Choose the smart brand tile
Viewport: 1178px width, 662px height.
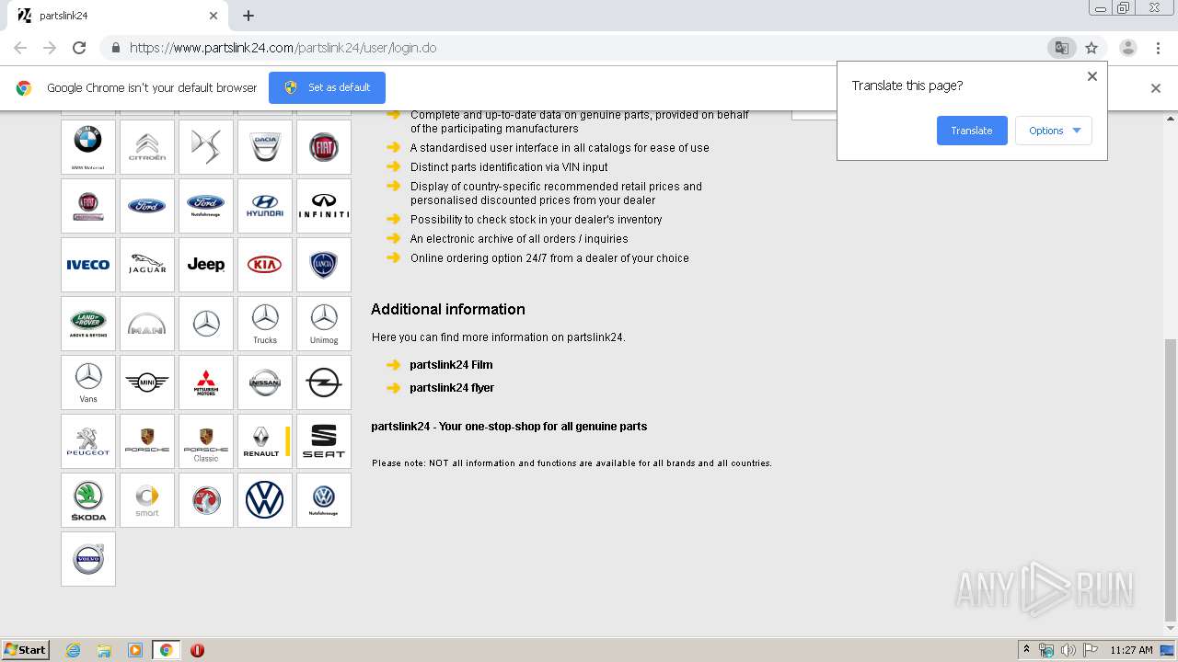(147, 500)
